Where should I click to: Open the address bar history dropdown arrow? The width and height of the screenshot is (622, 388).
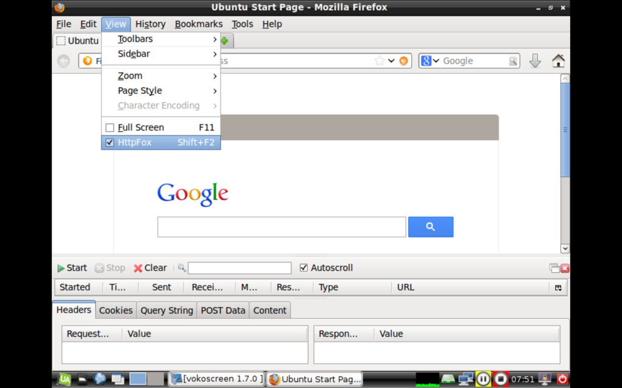tap(392, 61)
